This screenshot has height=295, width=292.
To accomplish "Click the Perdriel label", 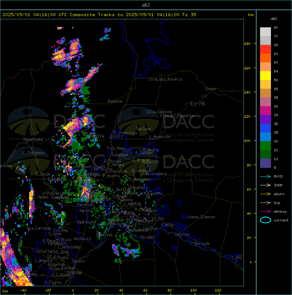I will 86,205.
